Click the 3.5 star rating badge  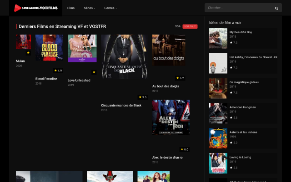143,97
